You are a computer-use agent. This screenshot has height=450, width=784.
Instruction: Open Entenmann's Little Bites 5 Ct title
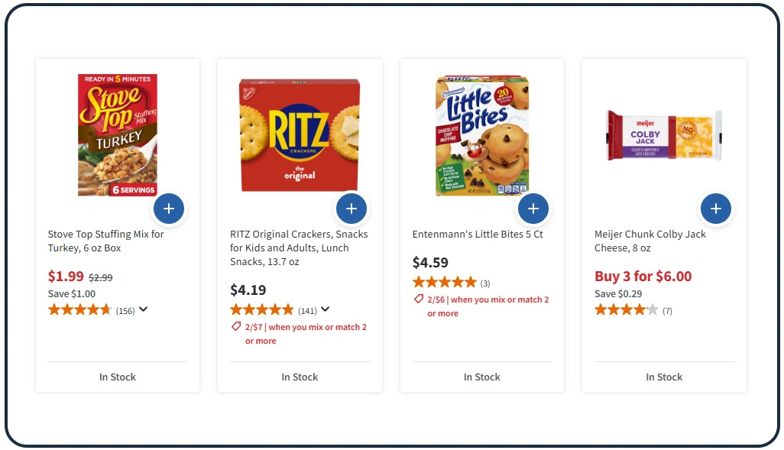pyautogui.click(x=478, y=235)
